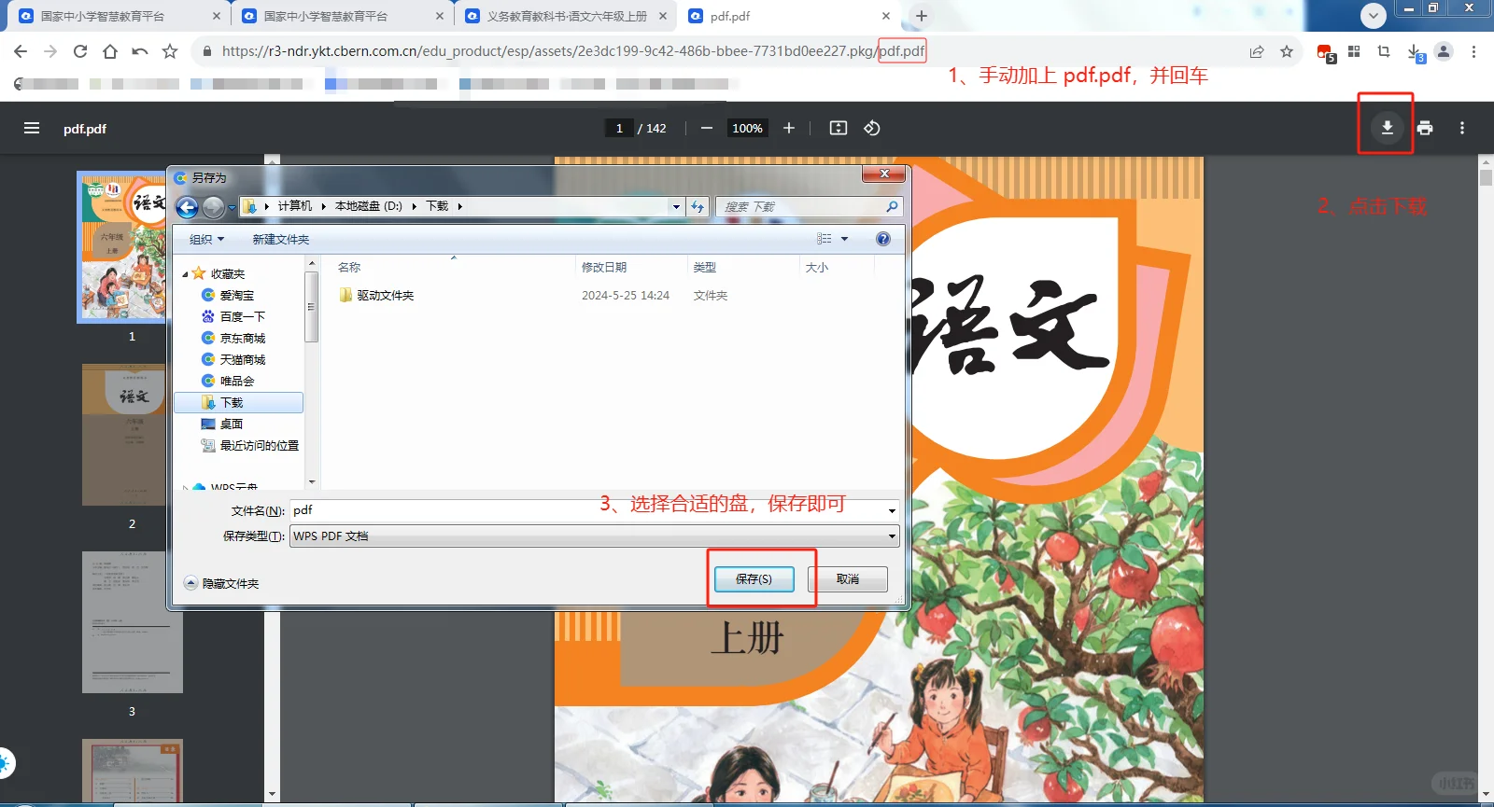Bookmark page via star icon left of address bar
This screenshot has height=807, width=1494.
(170, 51)
